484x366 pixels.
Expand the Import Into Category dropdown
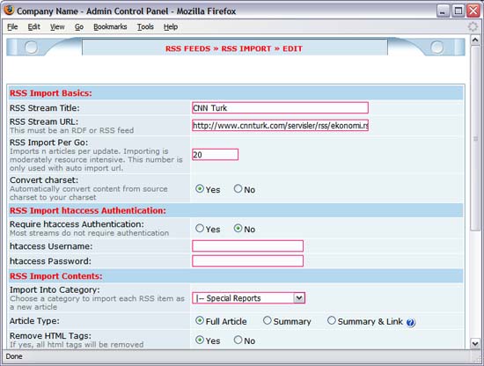point(248,298)
